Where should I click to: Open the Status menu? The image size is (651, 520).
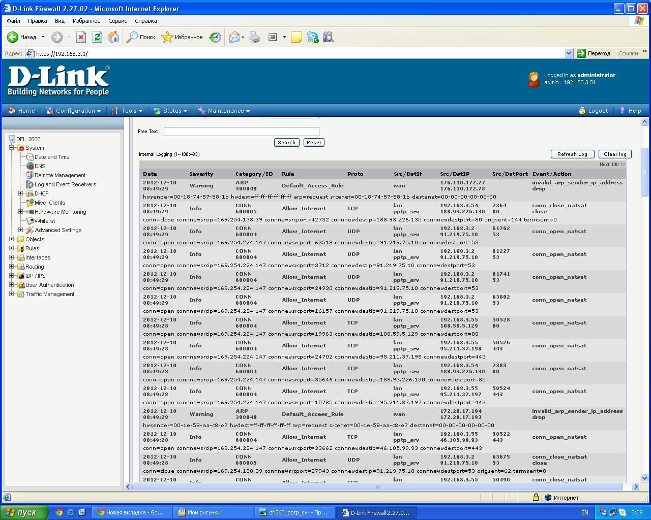point(170,111)
